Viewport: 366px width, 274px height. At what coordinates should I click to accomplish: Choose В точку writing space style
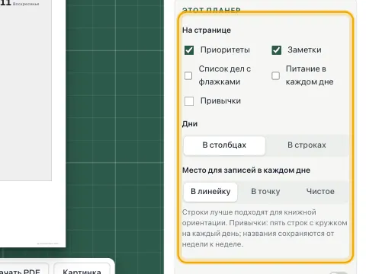(x=265, y=192)
